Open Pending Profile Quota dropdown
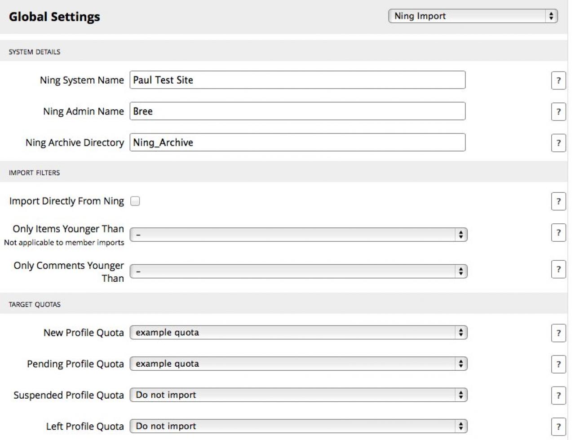The width and height of the screenshot is (575, 440). pyautogui.click(x=298, y=364)
